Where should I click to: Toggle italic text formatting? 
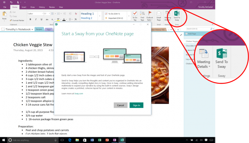[x=36, y=19]
